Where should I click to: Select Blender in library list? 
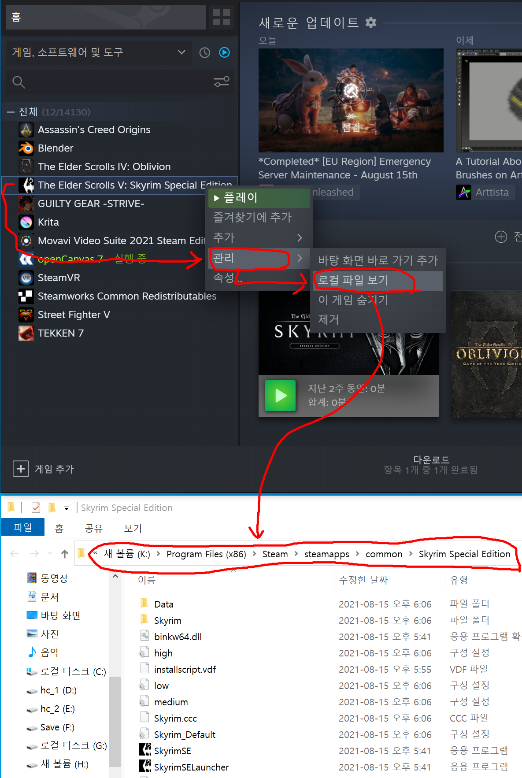pos(56,148)
